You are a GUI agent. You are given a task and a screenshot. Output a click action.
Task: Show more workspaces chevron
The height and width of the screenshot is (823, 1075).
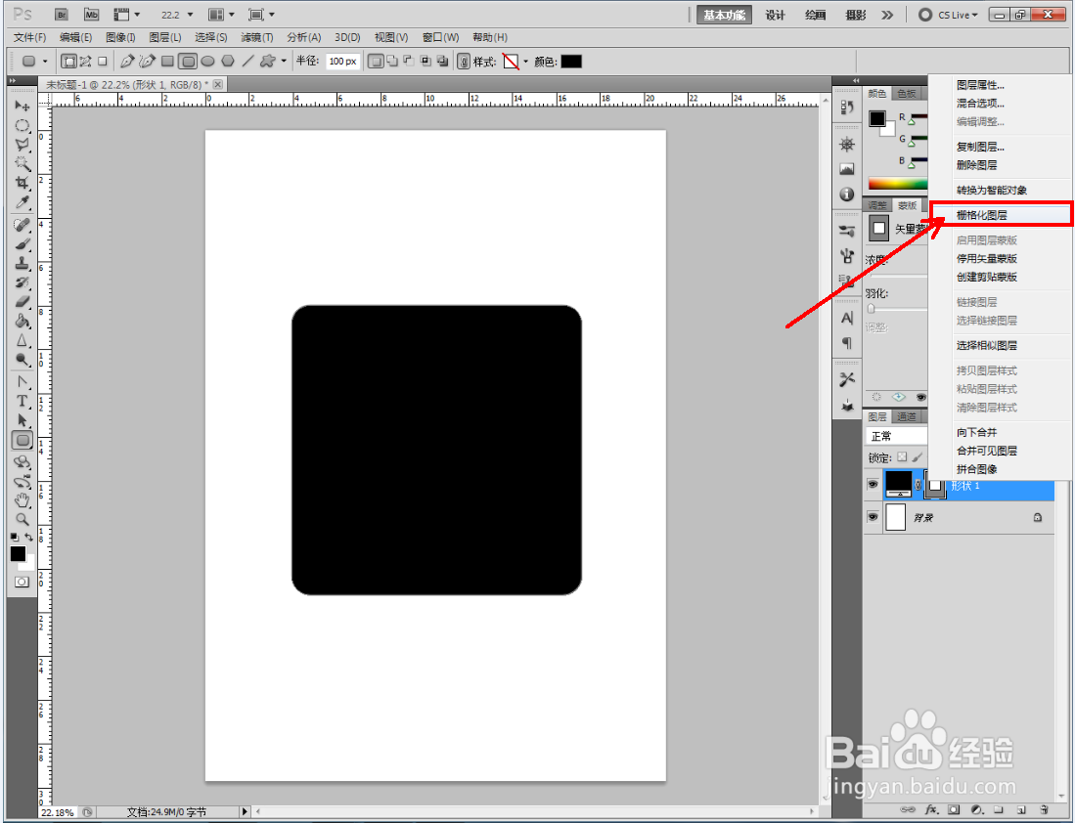(887, 15)
